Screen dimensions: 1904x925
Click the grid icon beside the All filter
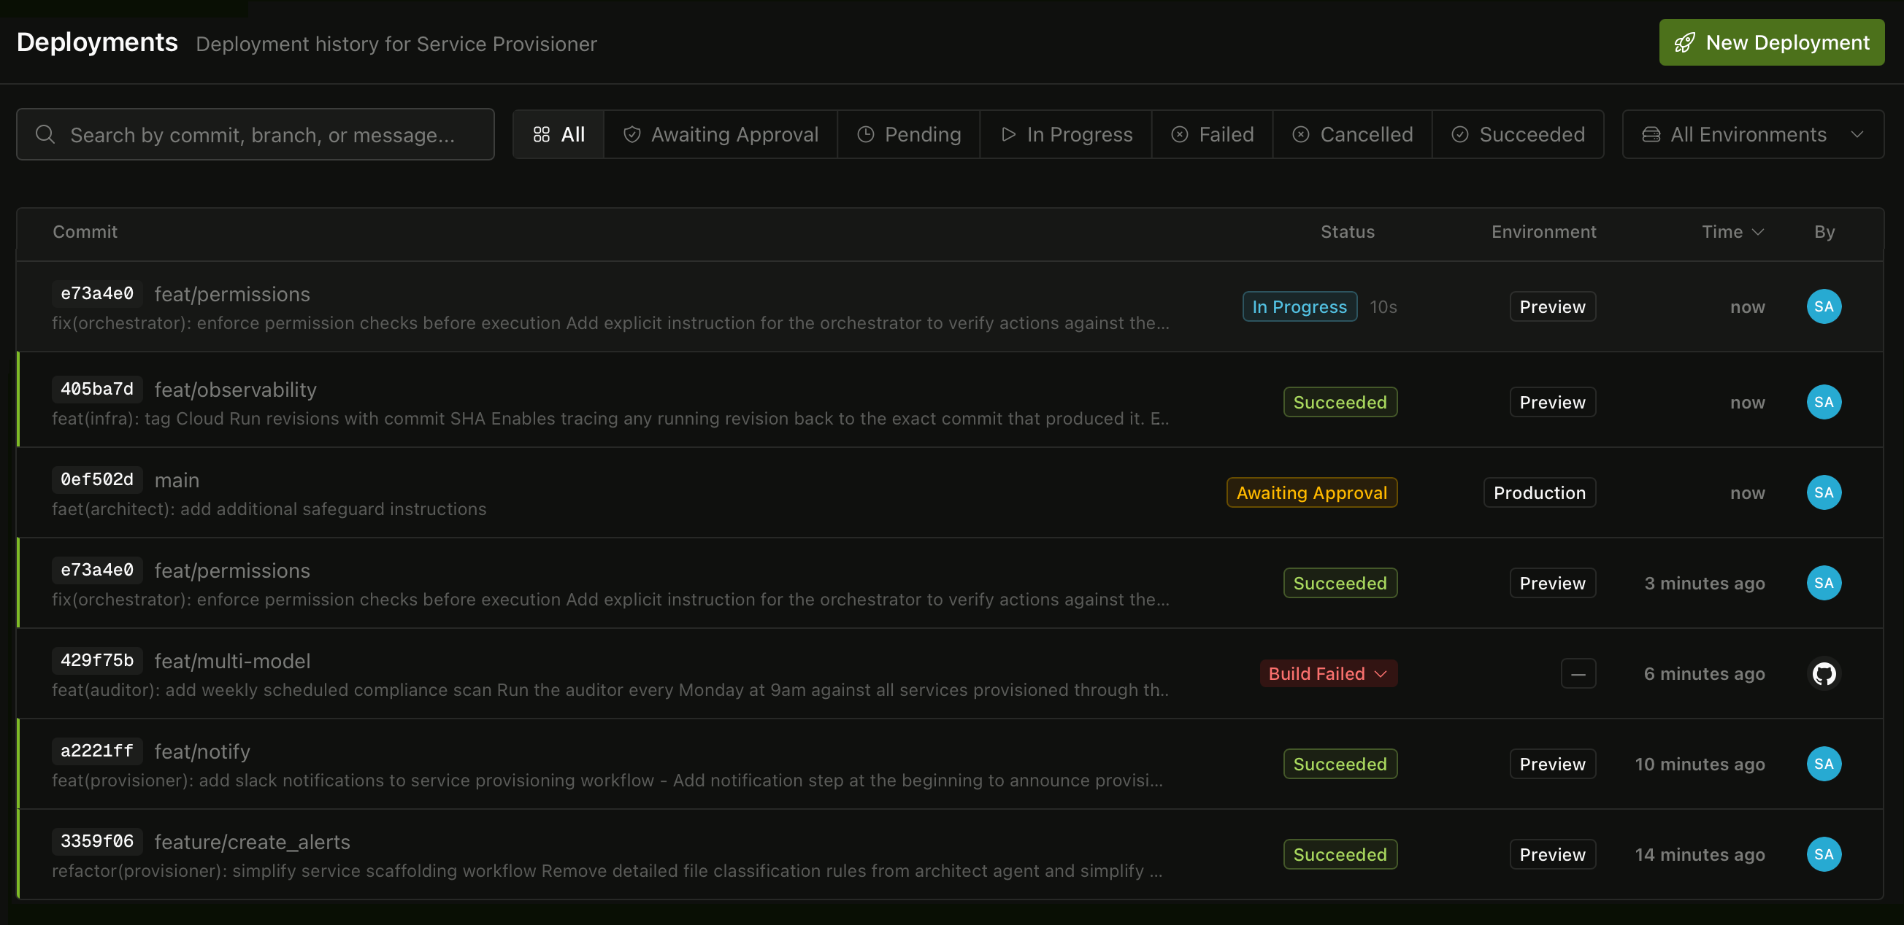click(x=542, y=134)
